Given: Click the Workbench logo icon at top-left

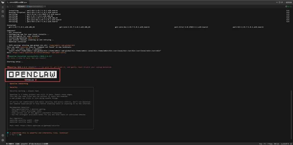Looking at the screenshot, I should tap(3, 2).
